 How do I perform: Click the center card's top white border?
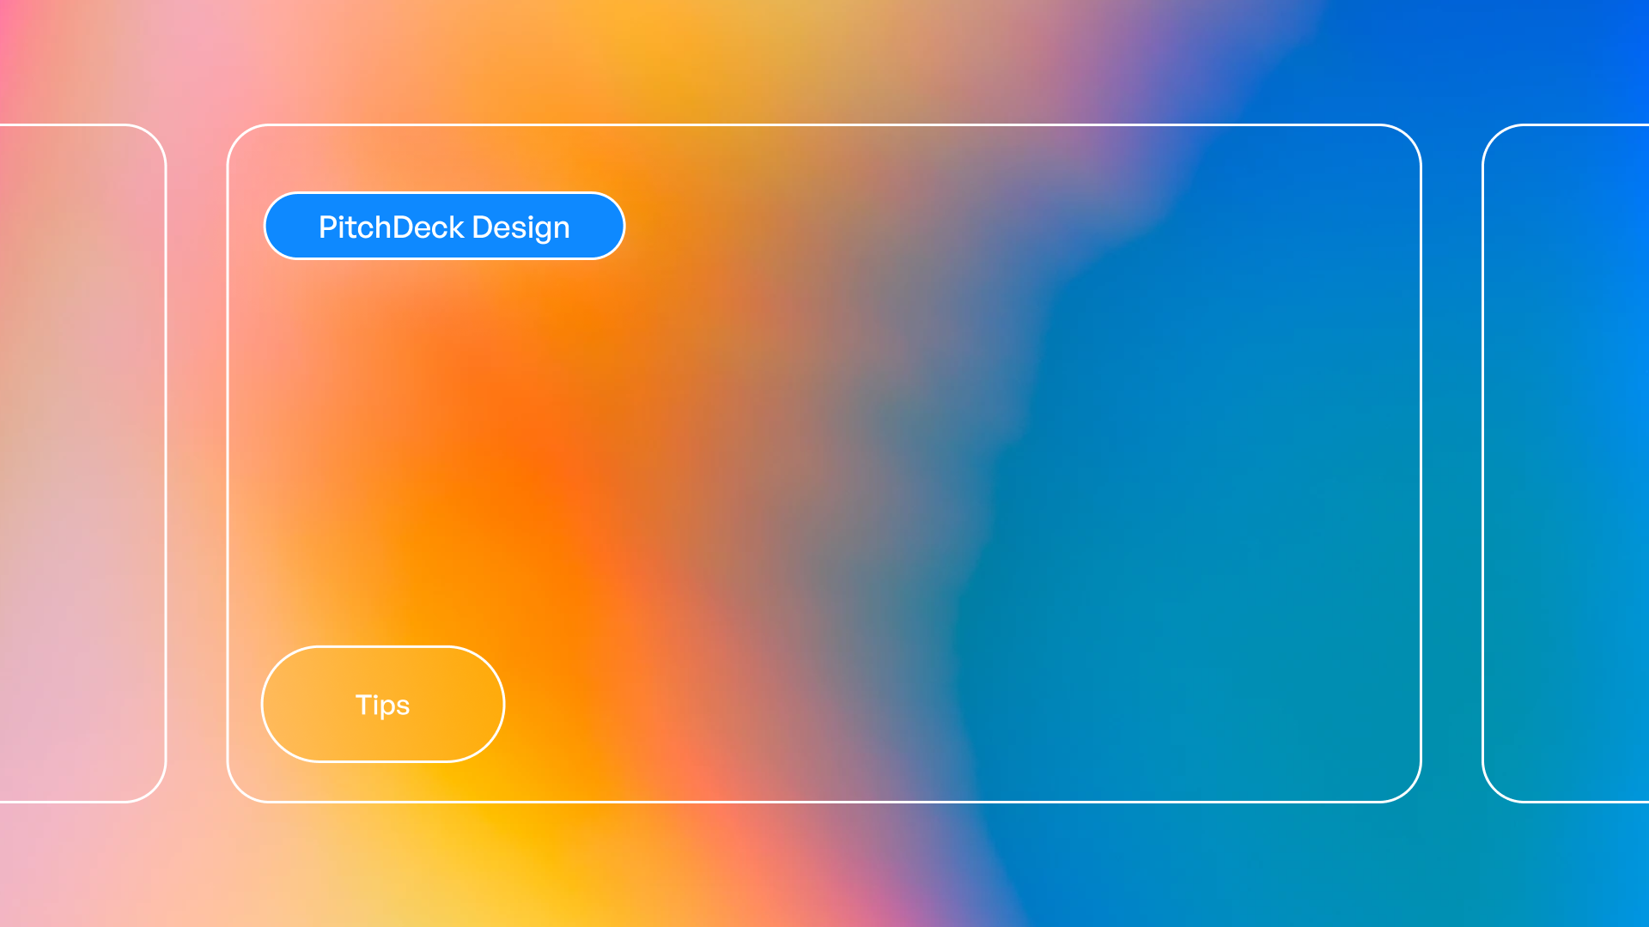point(824,125)
